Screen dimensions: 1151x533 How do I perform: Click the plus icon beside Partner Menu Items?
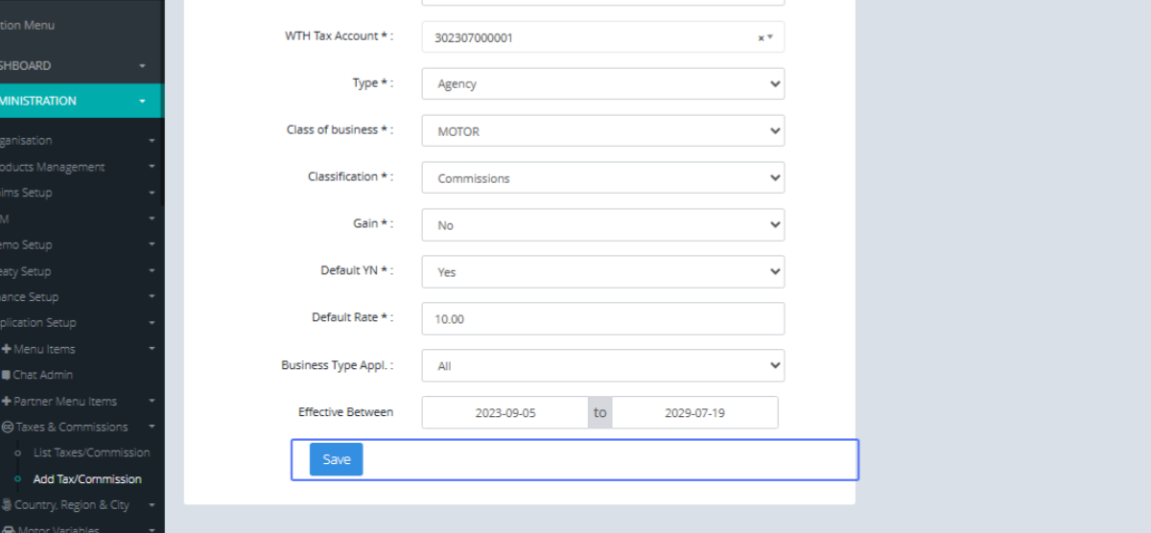7,402
